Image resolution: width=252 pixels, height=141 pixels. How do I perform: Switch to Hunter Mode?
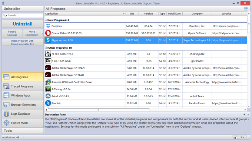click(x=23, y=123)
